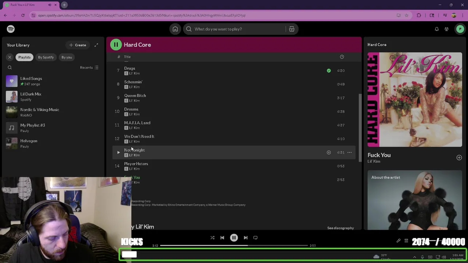Image resolution: width=468 pixels, height=263 pixels.
Task: Click the Spotify logo icon
Action: click(x=11, y=29)
